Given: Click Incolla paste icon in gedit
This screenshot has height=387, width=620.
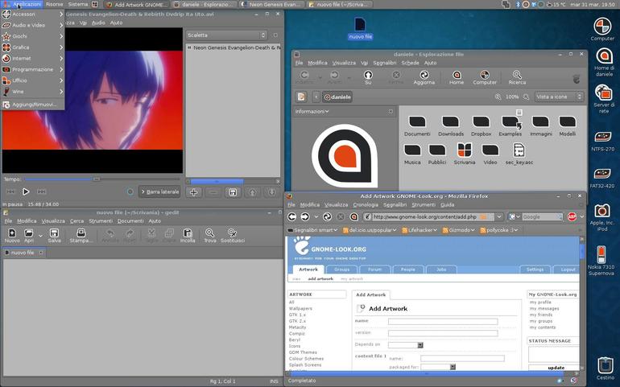Looking at the screenshot, I should 188,236.
